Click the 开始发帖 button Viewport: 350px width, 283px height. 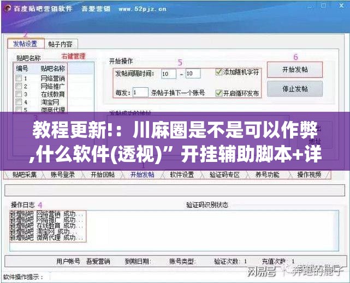[295, 70]
